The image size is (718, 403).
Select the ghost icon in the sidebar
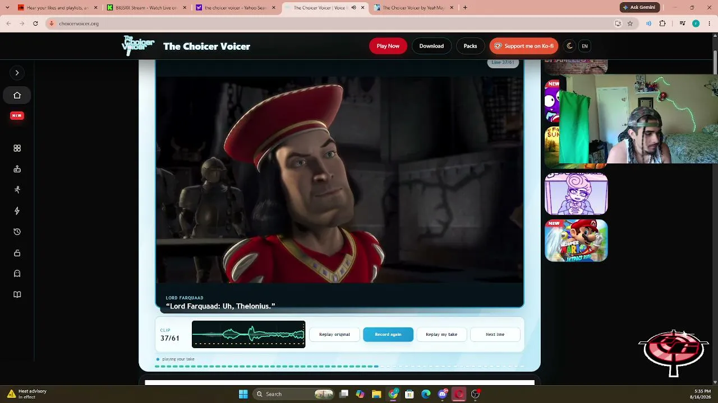pos(17,274)
